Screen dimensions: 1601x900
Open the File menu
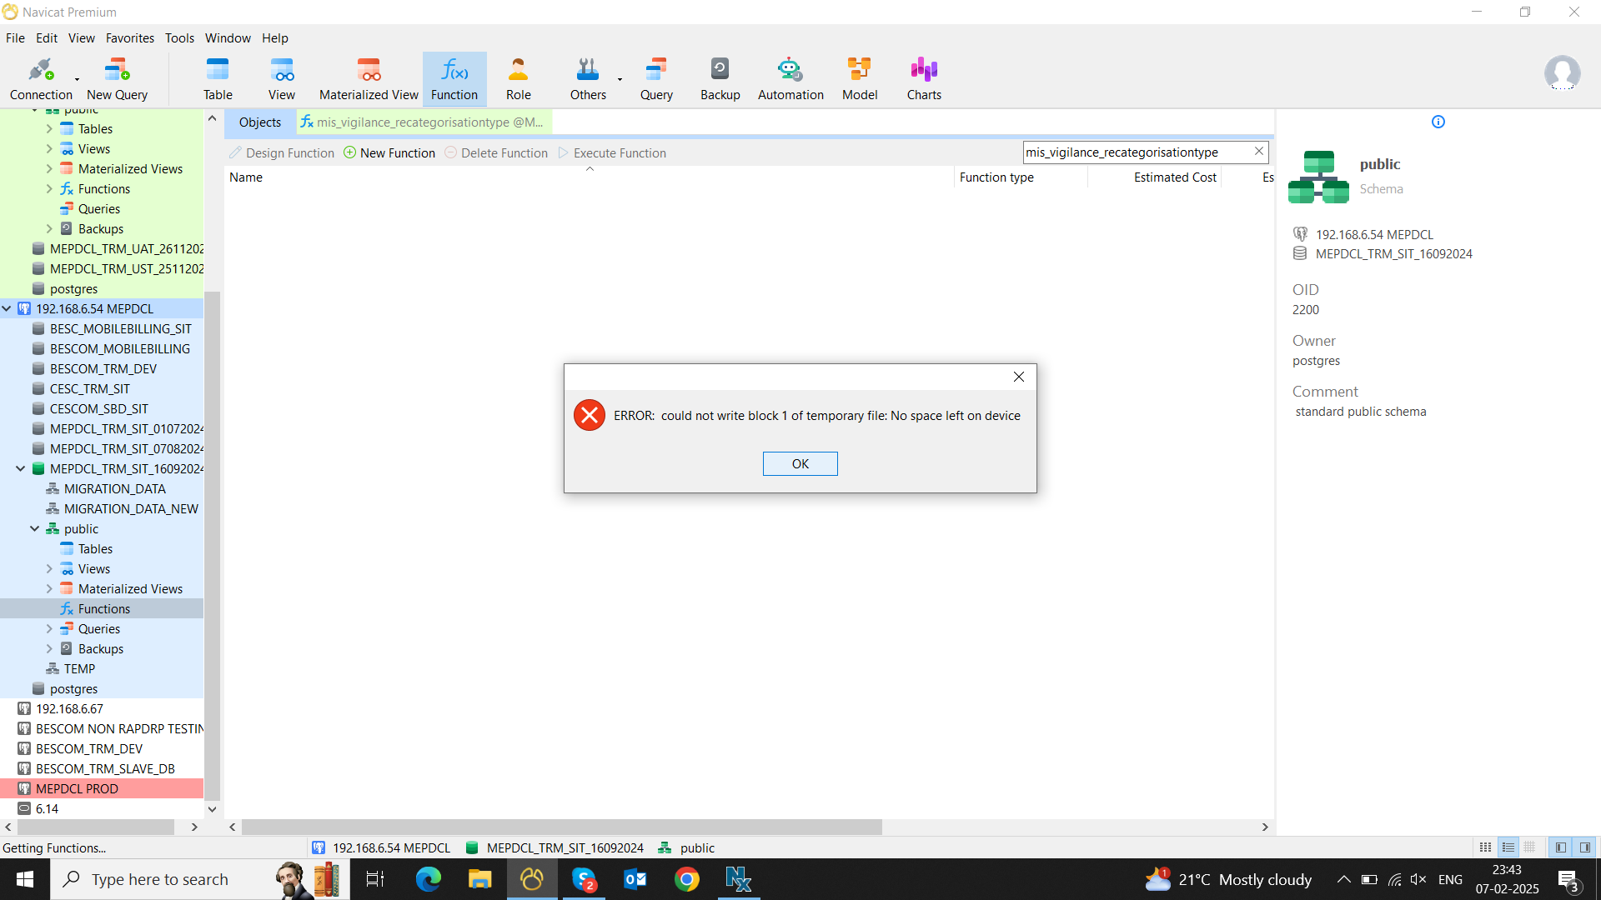pos(15,38)
